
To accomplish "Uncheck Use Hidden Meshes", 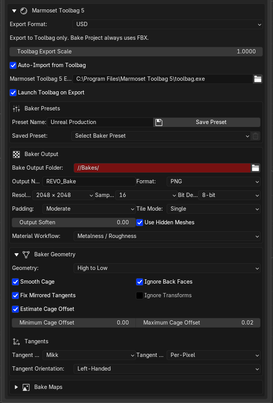I will [139, 223].
